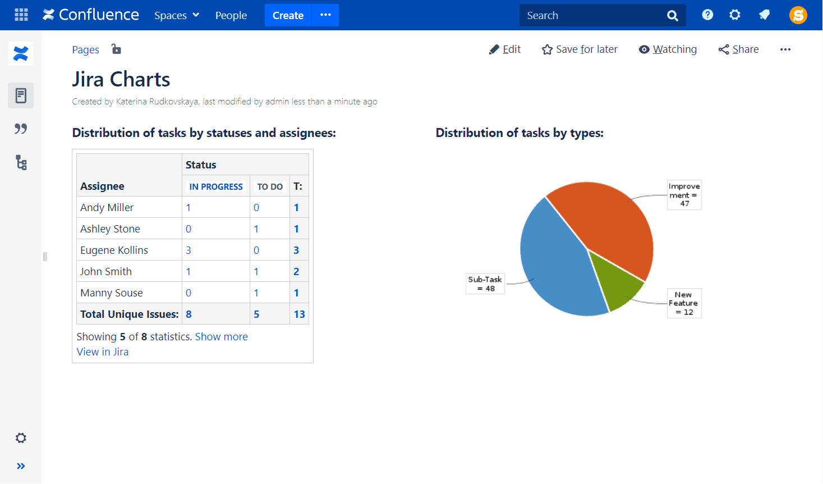Open the user profile avatar
This screenshot has width=823, height=484.
(798, 15)
